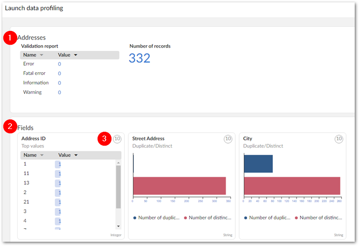This screenshot has height=246, width=359.
Task: Sort Validation report by Value column arrow
Action: click(x=75, y=55)
